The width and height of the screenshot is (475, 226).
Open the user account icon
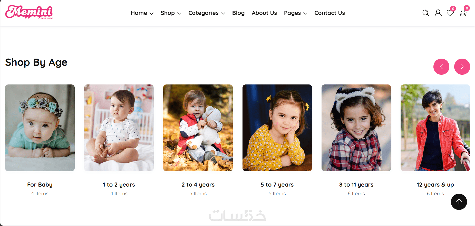[438, 13]
